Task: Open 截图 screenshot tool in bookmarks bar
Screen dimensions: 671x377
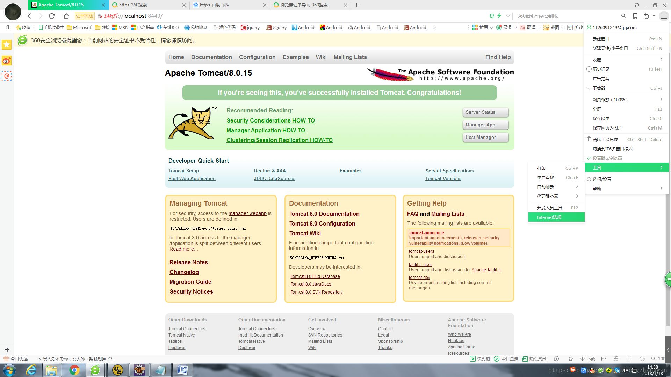Action: click(x=551, y=28)
